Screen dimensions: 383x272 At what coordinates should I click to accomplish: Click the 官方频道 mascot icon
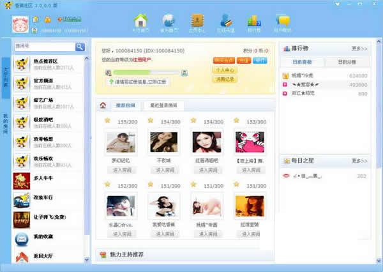point(22,84)
